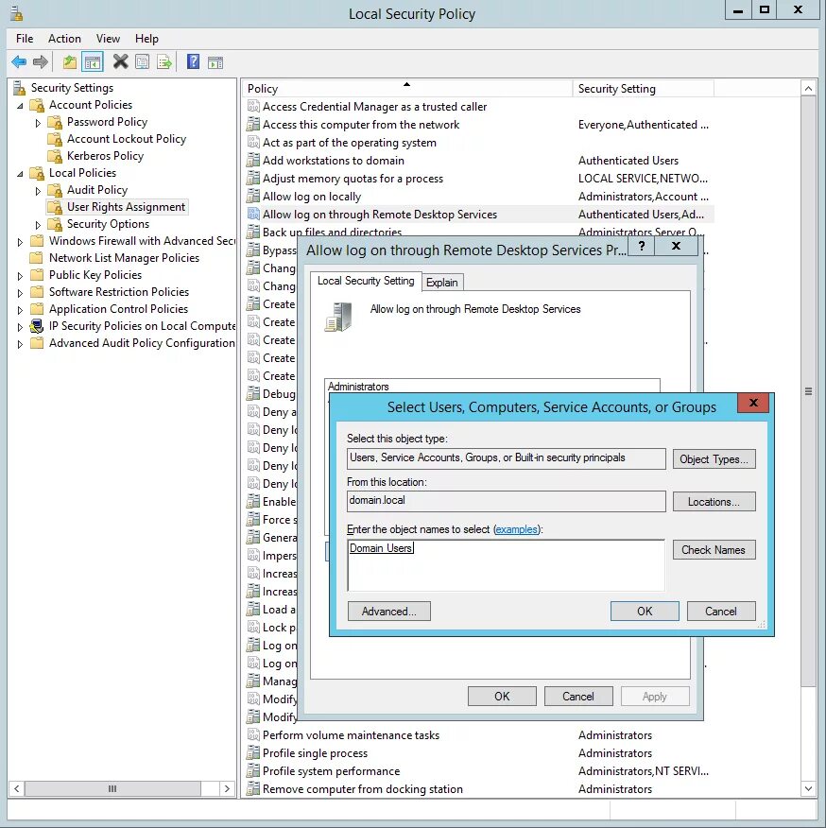This screenshot has width=826, height=828.
Task: Click the Help question mark toolbar icon
Action: [x=194, y=61]
